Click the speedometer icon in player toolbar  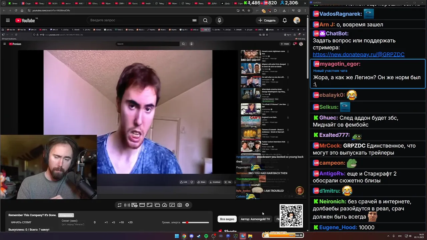[164, 205]
